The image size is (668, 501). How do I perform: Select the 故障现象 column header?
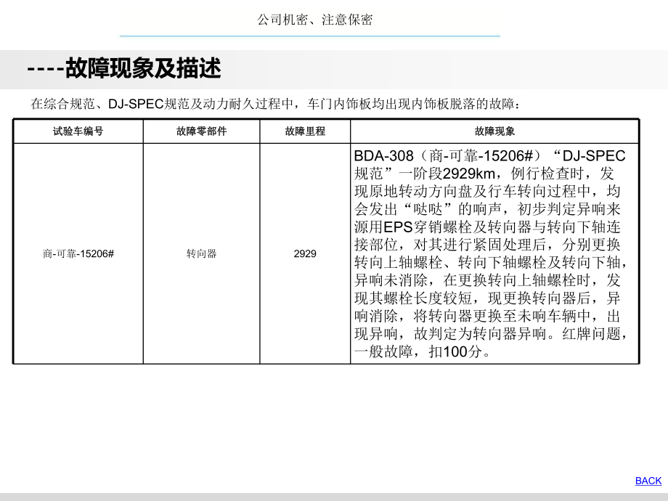493,131
